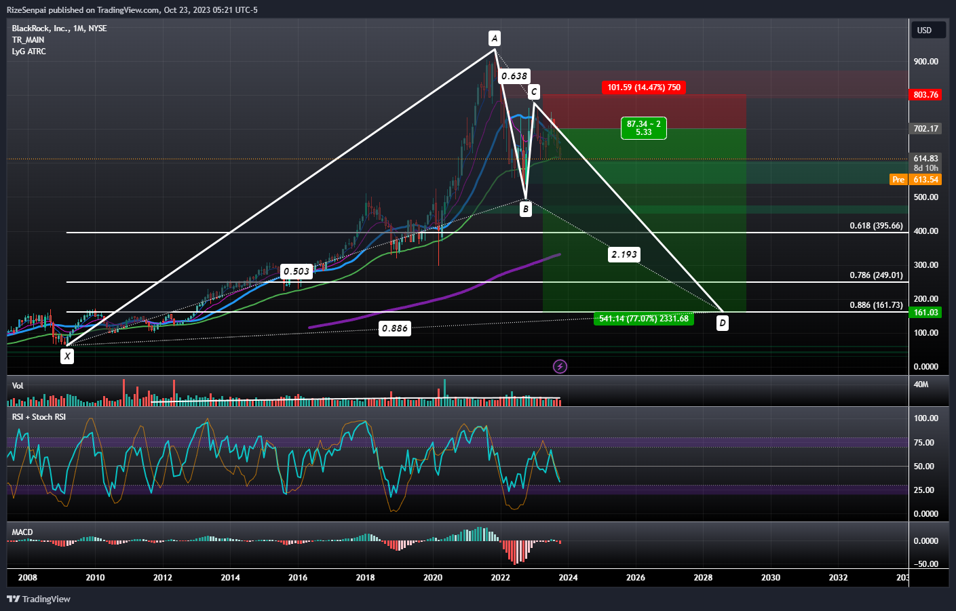
Task: Click the 2008 label on time axis
Action: (x=28, y=578)
